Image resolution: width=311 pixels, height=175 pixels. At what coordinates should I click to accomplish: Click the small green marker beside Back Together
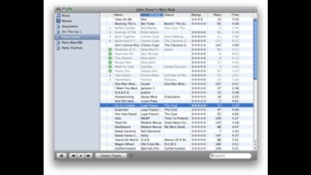(x=110, y=37)
